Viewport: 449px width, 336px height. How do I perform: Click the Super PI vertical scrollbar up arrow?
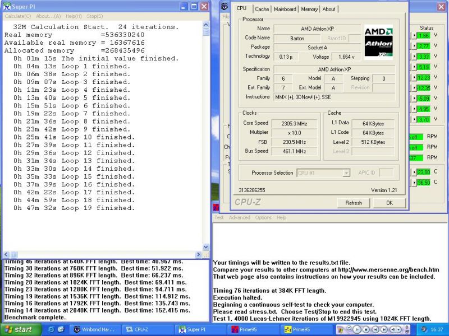pos(206,25)
